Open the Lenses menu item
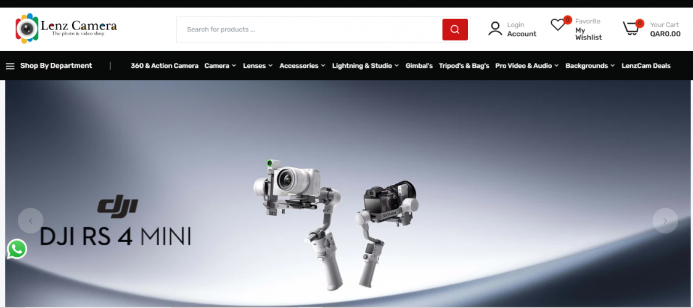This screenshot has width=693, height=308. click(x=255, y=66)
